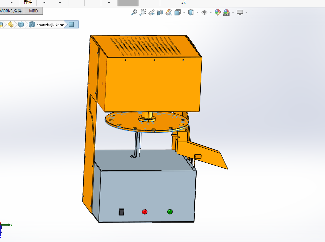325x242 pixels.
Task: Activate the Section View tool
Action: tap(160, 12)
